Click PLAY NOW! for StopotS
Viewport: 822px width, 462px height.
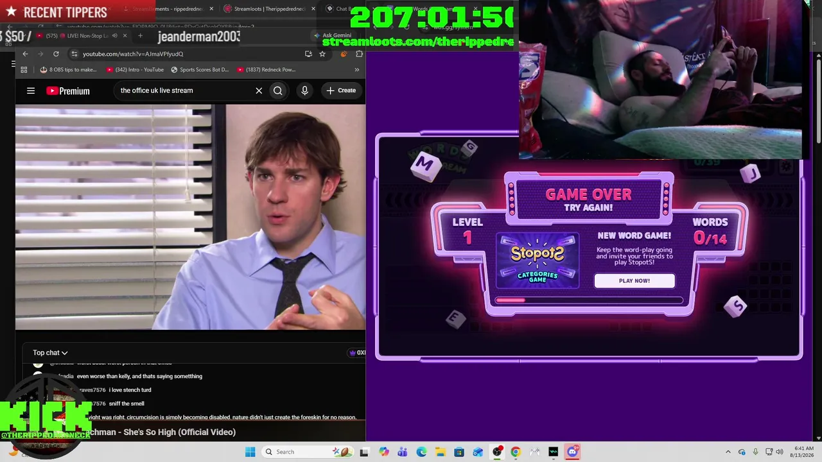point(634,280)
